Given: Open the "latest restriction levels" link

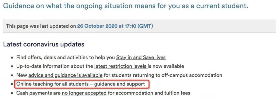Looking at the screenshot, I should [121, 66].
